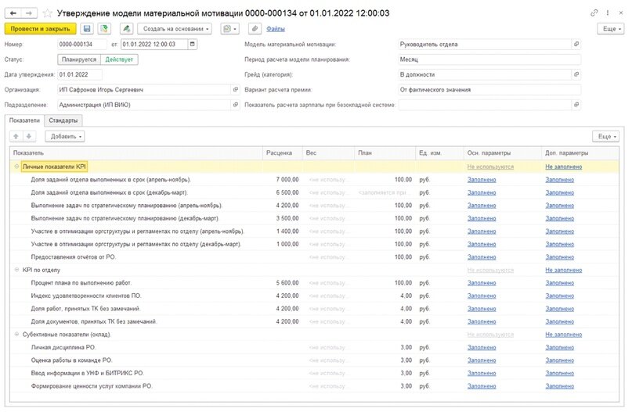Open Создать на основании dropdown
The image size is (632, 412).
175,29
